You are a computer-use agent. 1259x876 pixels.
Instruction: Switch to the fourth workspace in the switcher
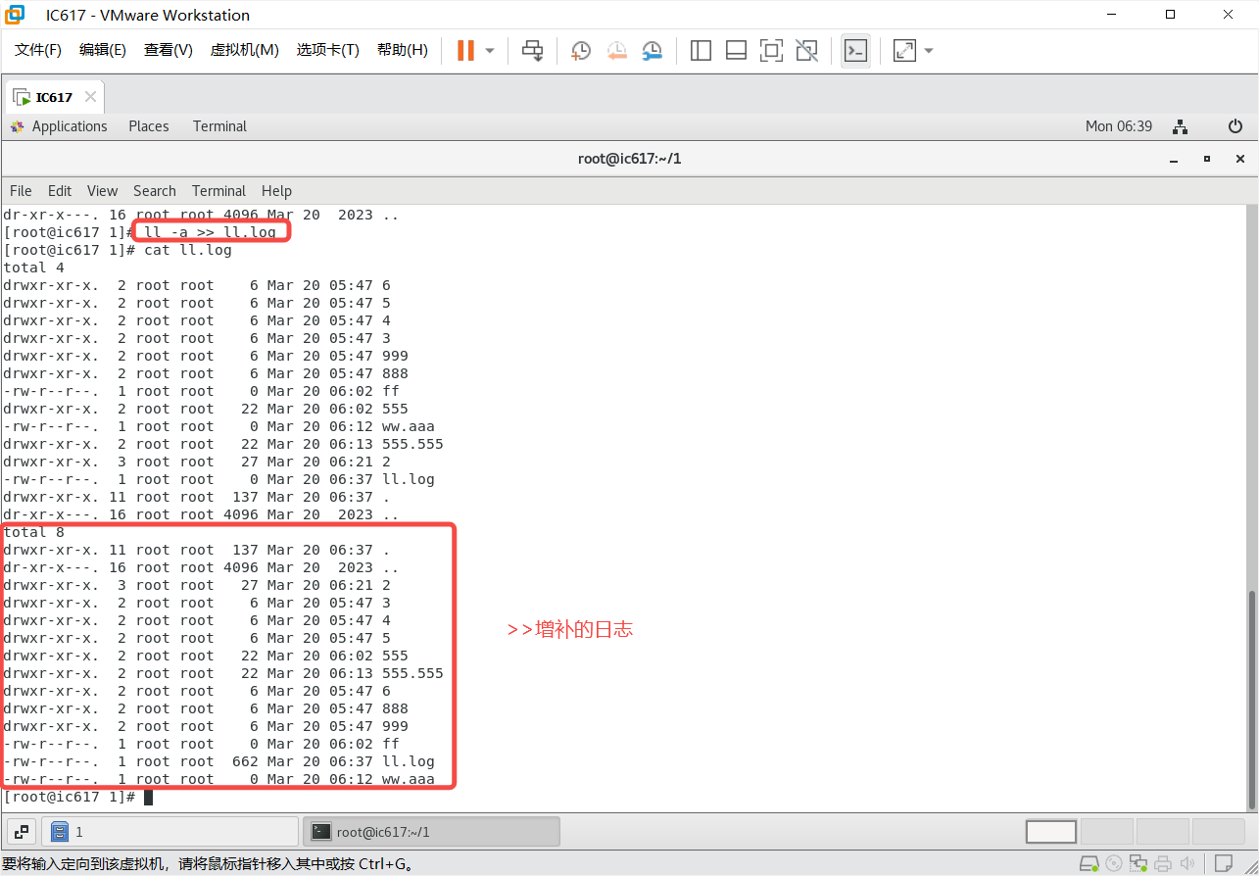point(1219,832)
